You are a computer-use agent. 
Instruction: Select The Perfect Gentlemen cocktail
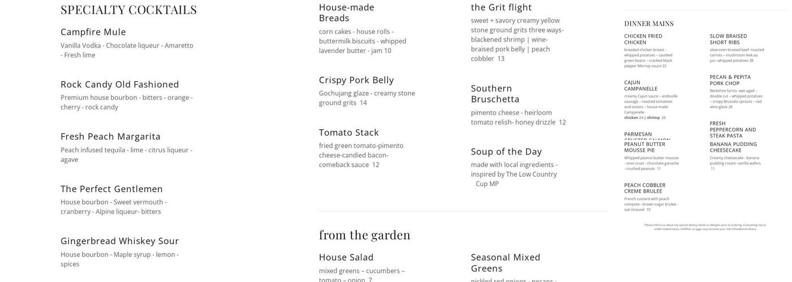click(112, 188)
